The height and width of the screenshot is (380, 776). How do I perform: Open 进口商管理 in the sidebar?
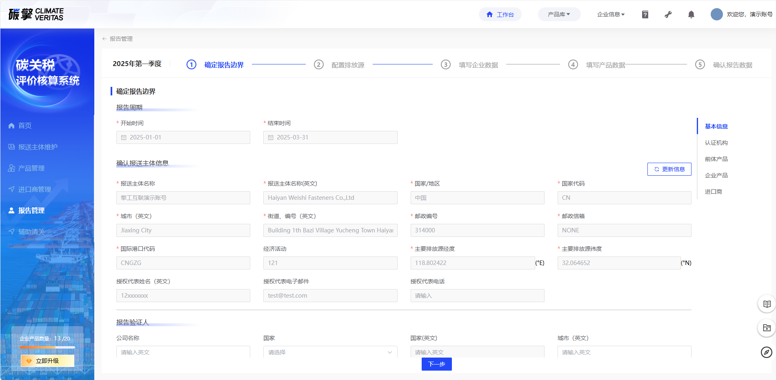(x=34, y=189)
